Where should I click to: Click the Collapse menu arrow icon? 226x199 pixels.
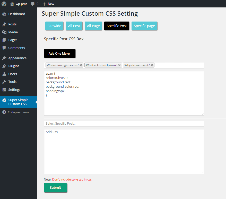4,112
